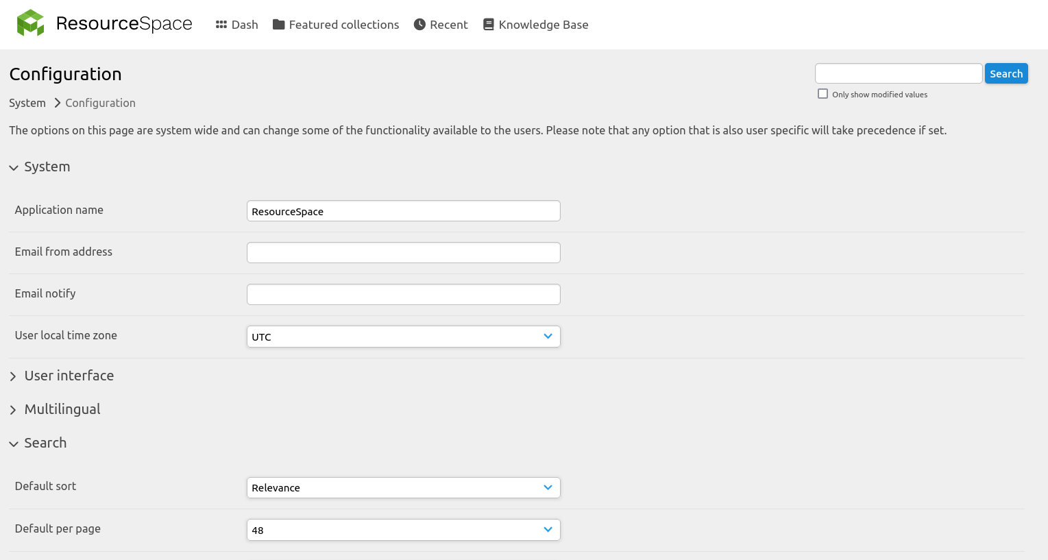Collapse the Search settings section

[x=38, y=443]
